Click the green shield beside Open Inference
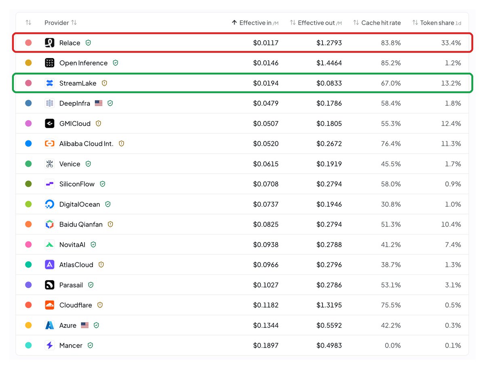Screen dimensions: 485x369 (x=115, y=63)
